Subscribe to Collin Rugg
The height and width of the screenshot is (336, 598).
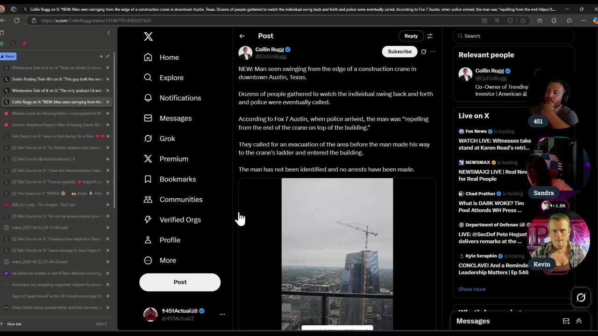pos(399,52)
